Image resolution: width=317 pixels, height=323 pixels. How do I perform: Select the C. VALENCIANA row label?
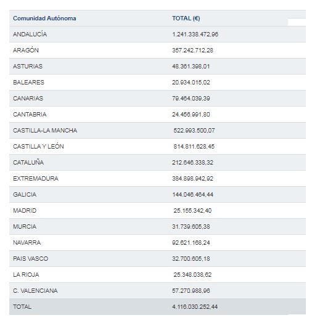coord(35,291)
